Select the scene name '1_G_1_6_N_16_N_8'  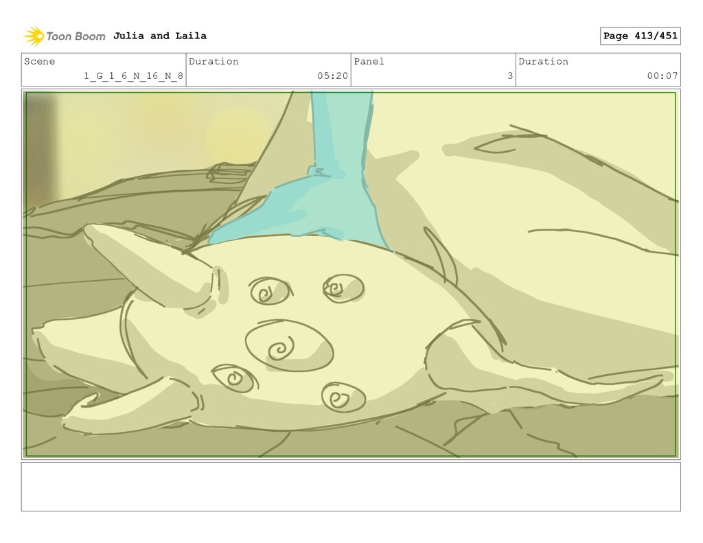(x=134, y=76)
